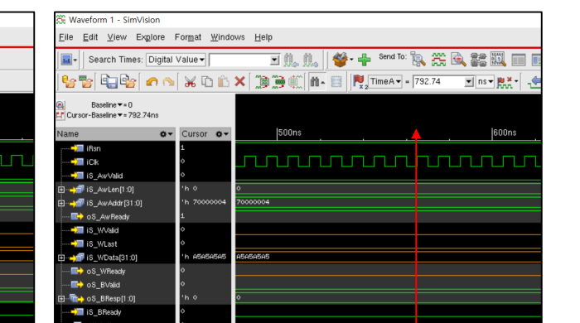
Task: Click the Undo arrow icon
Action: pyautogui.click(x=152, y=82)
